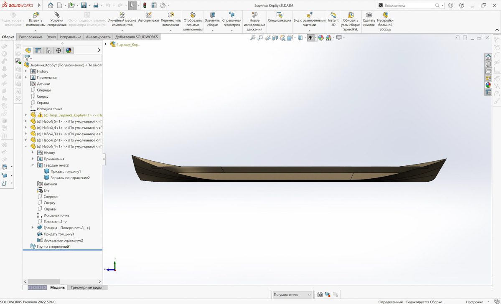
Task: Toggle the Hide/Show Items eye icon
Action: (310, 38)
